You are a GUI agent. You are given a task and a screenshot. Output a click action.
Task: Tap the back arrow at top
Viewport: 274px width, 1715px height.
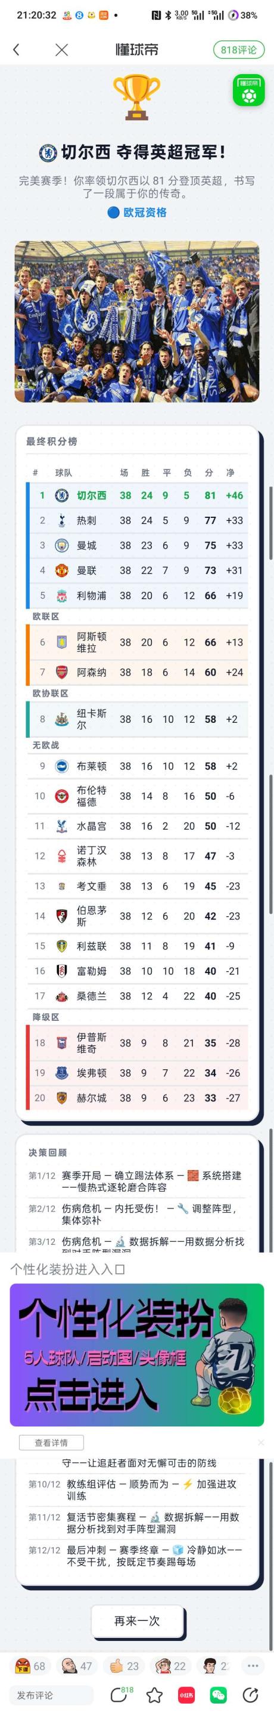point(17,49)
